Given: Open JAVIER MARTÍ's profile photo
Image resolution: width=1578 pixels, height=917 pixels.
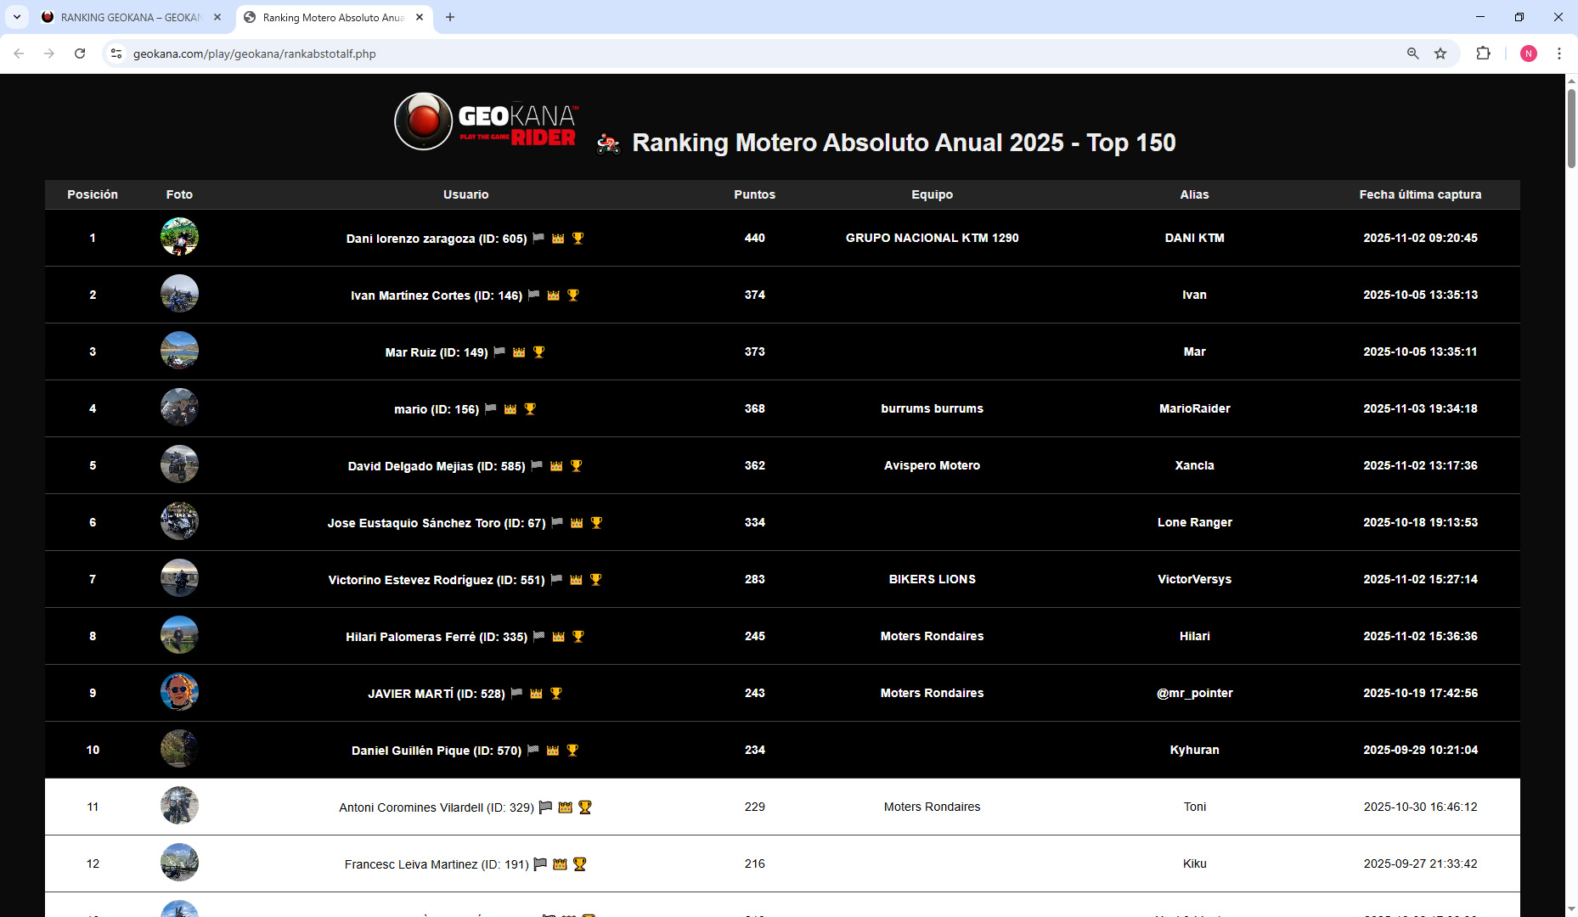Looking at the screenshot, I should [179, 692].
